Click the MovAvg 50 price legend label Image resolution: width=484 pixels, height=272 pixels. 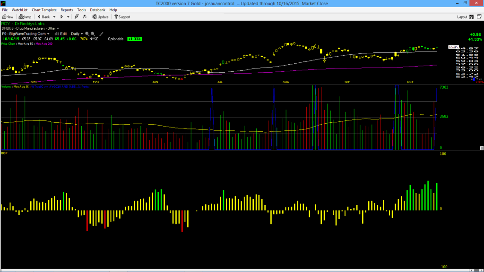(26, 44)
